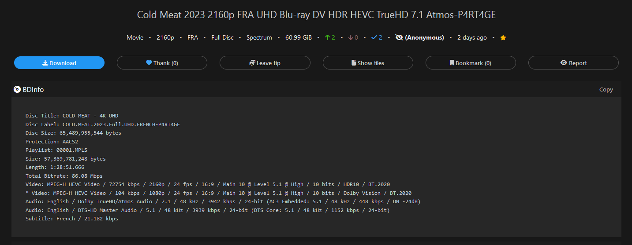Image resolution: width=632 pixels, height=245 pixels.
Task: Click 'Length: 1:28:51.666' line
Action: [x=55, y=167]
